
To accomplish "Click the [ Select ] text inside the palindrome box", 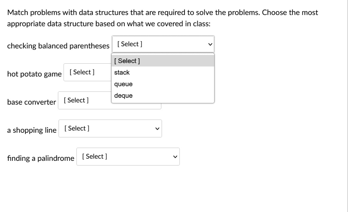I will coord(94,156).
